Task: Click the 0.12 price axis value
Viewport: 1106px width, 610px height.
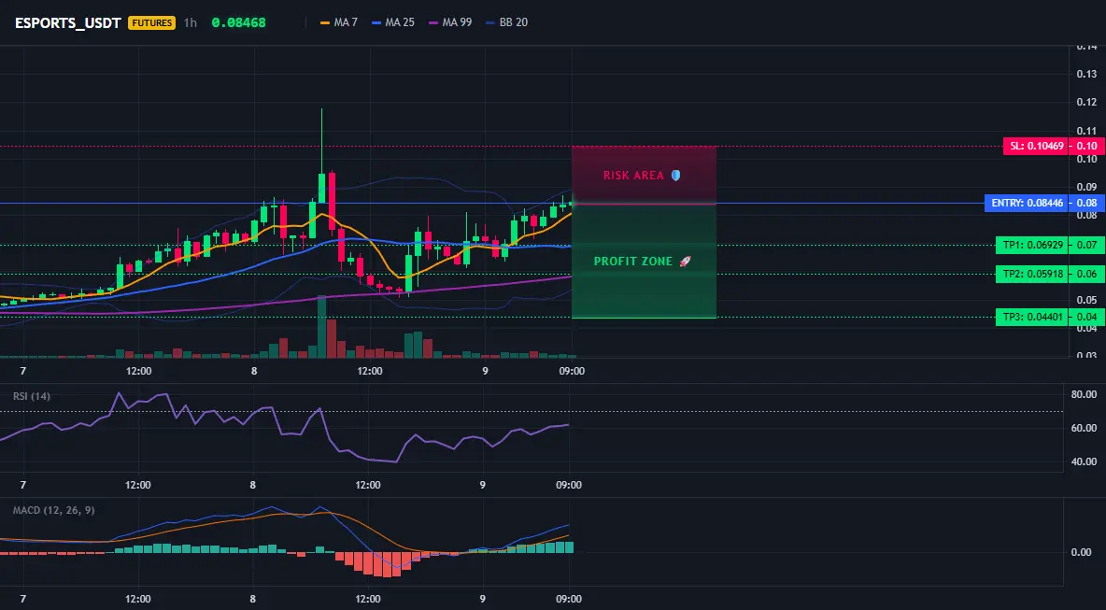Action: coord(1086,102)
